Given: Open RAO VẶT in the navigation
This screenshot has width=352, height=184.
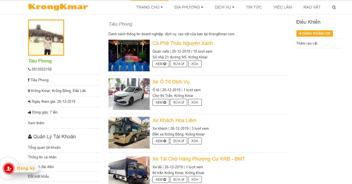Looking at the screenshot, I should pos(312,7).
